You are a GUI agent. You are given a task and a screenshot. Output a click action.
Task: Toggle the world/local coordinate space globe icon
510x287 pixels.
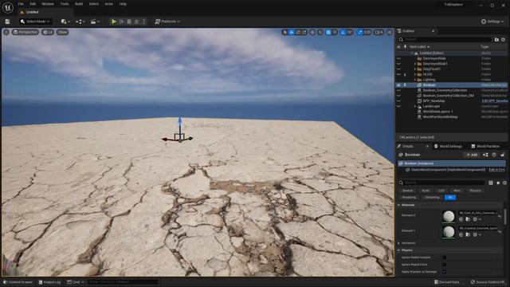(312, 32)
